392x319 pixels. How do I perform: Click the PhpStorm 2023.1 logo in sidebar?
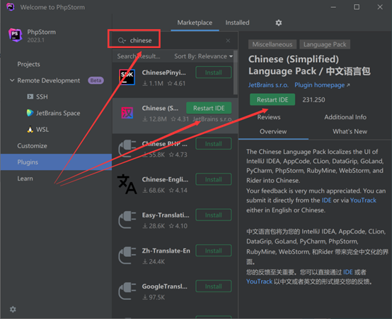tap(16, 35)
